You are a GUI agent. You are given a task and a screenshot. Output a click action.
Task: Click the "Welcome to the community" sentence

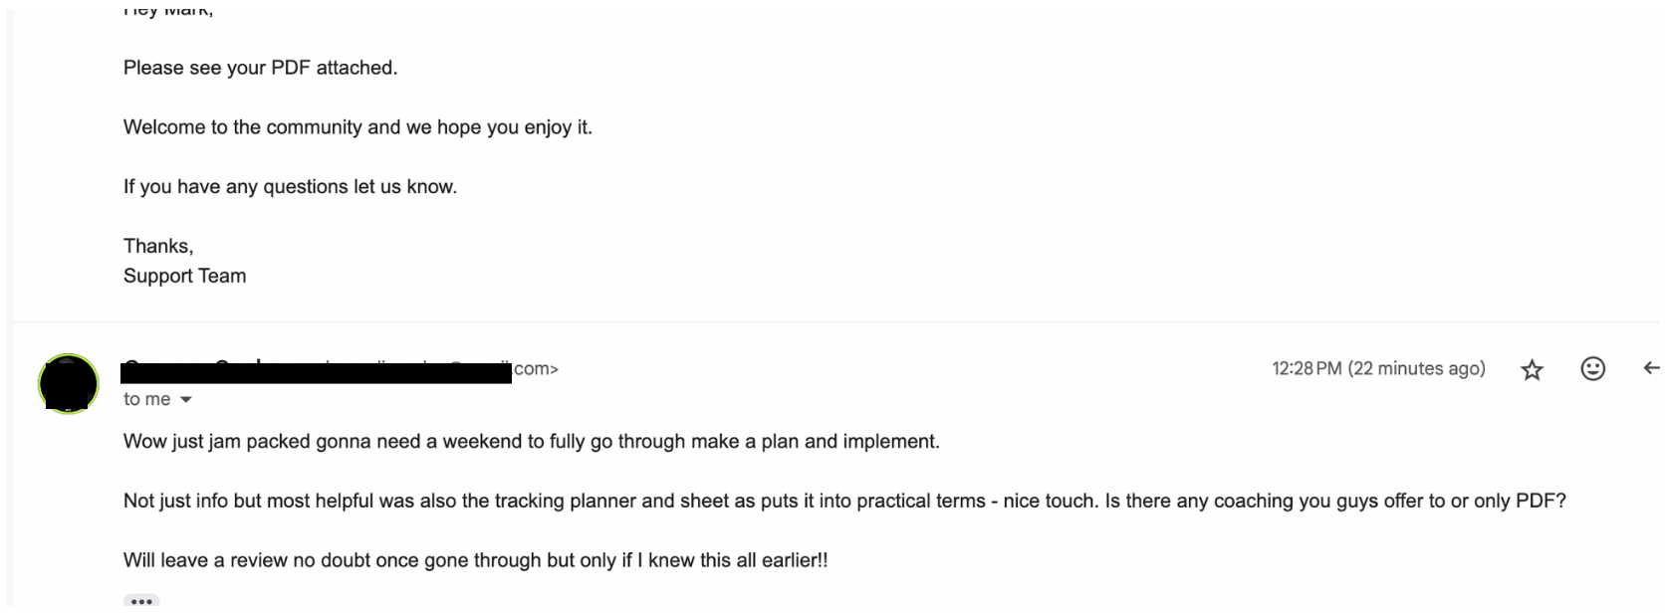click(357, 127)
